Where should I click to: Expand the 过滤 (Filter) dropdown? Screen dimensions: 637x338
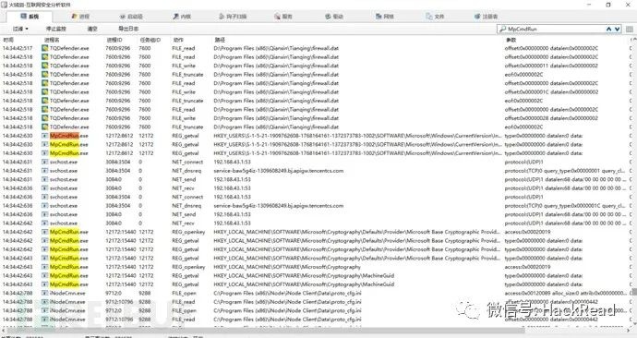click(20, 29)
